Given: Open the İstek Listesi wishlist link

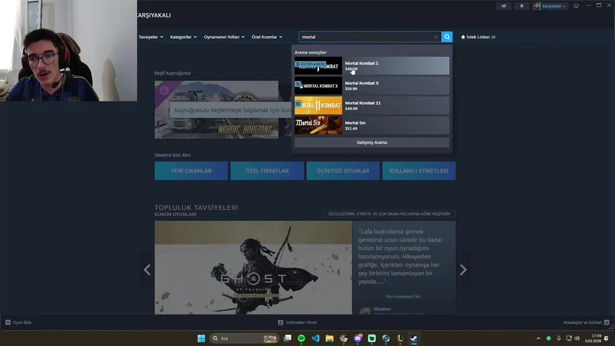Looking at the screenshot, I should click(x=478, y=37).
